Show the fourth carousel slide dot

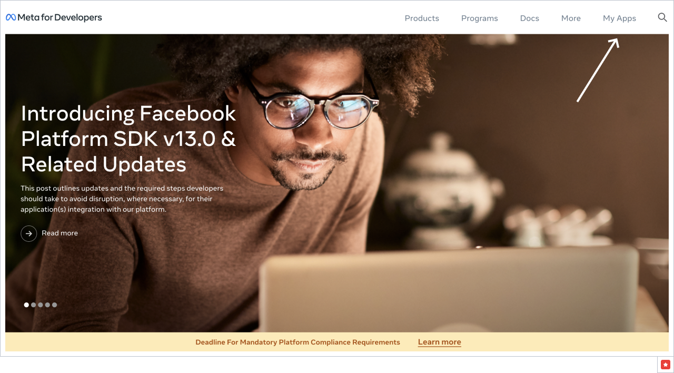coord(47,305)
